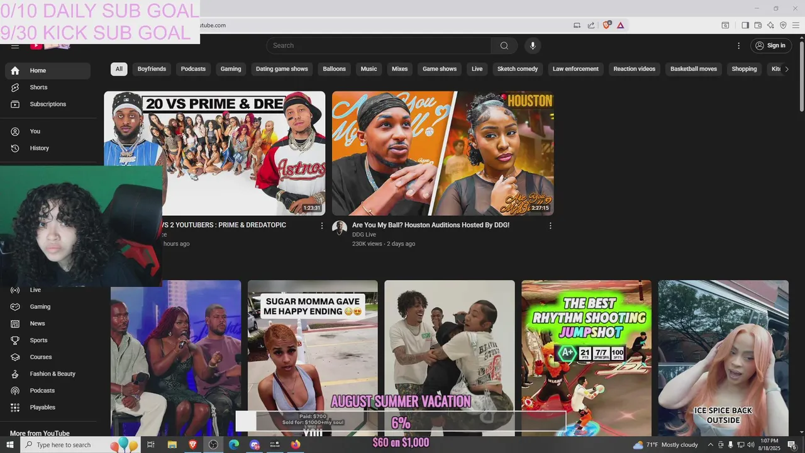Select the Mixes filter chip

[399, 69]
